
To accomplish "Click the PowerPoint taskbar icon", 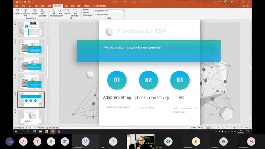I will [x=53, y=132].
